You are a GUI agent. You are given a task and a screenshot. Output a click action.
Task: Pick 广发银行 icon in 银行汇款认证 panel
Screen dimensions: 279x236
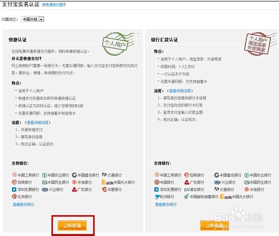pos(187,182)
